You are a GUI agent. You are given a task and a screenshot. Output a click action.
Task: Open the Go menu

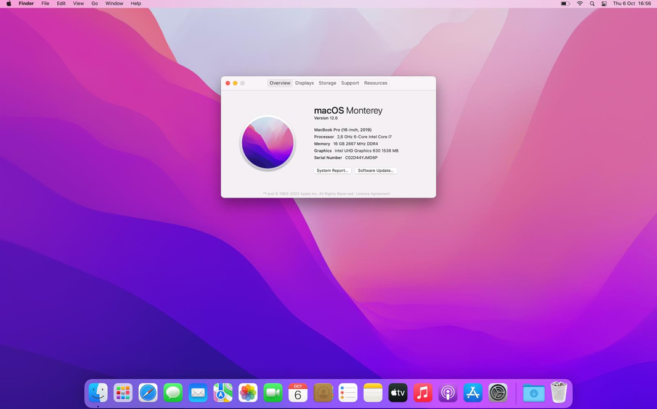pos(95,3)
